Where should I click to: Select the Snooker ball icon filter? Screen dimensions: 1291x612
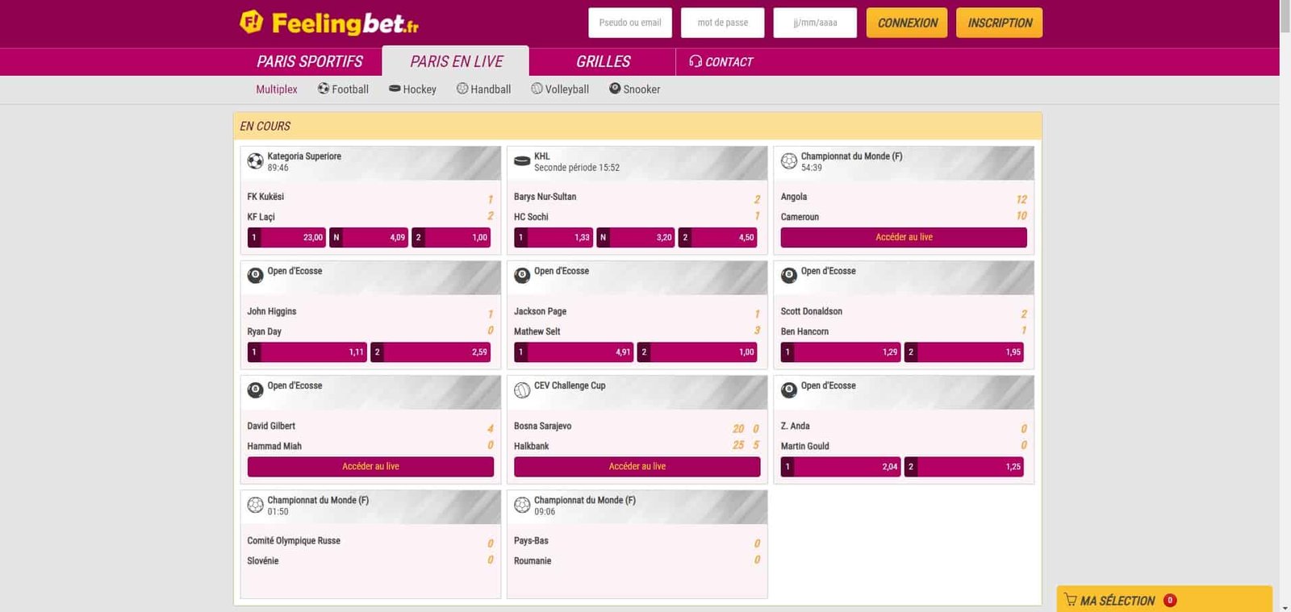click(615, 89)
